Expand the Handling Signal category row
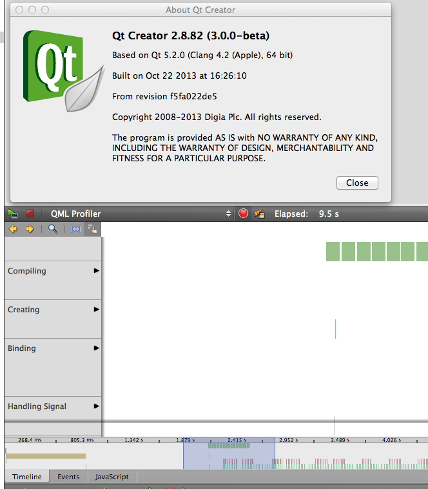 [97, 406]
